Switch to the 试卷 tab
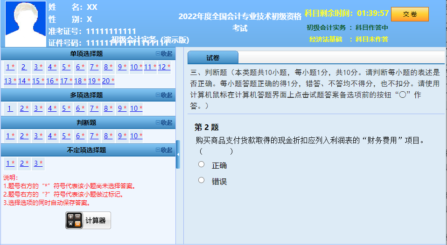 coord(213,58)
